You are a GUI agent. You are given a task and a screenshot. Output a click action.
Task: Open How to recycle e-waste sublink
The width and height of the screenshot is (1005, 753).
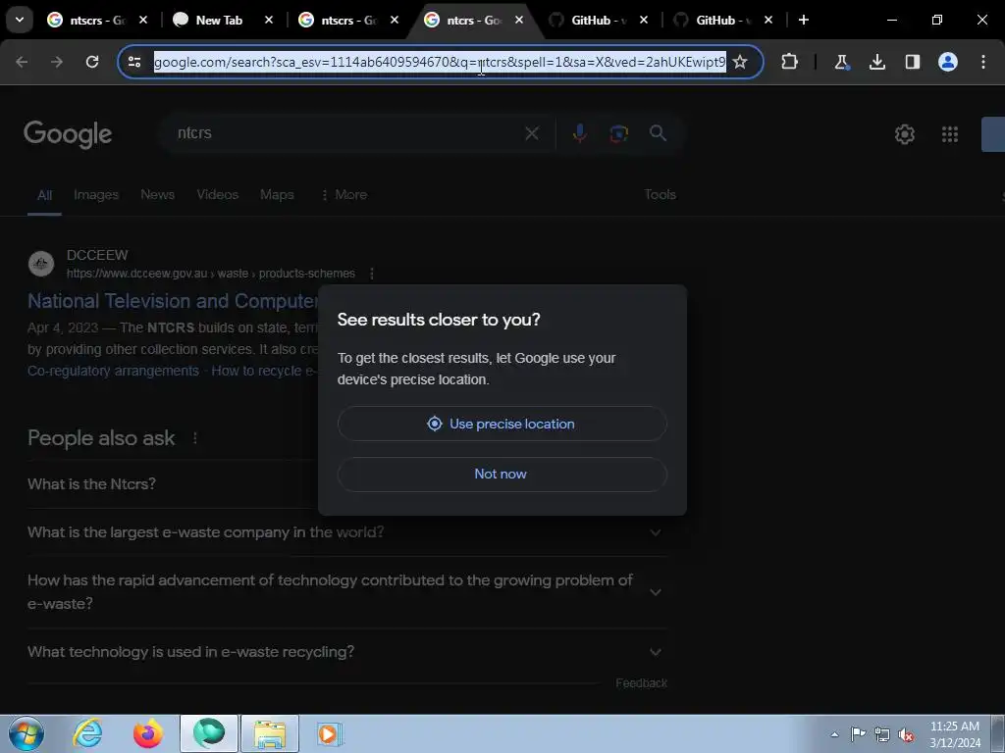263,371
